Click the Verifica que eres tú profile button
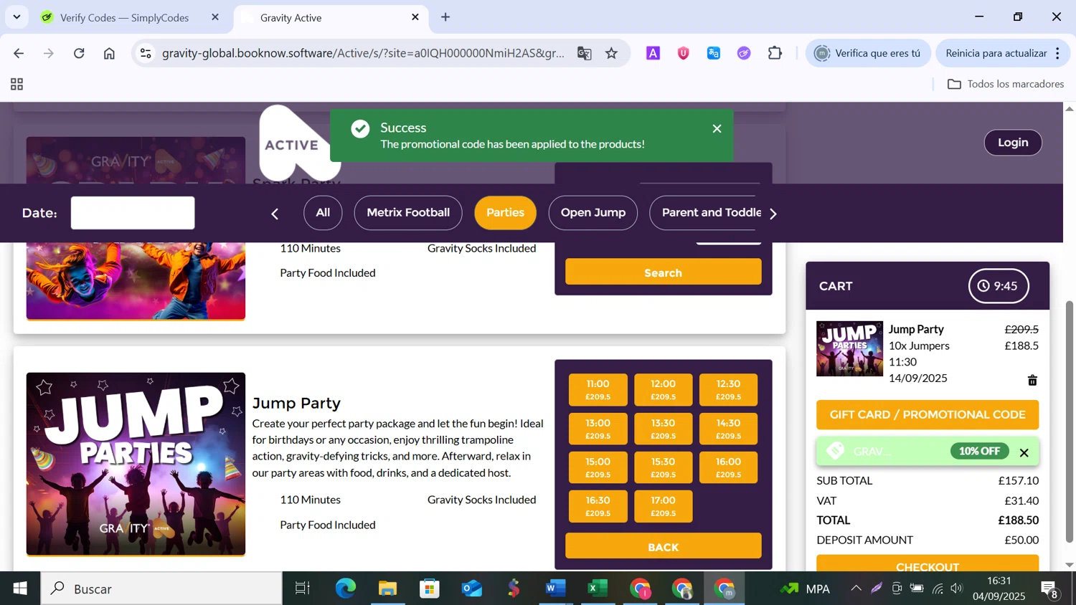Screen dimensions: 1076x605 tap(868, 53)
